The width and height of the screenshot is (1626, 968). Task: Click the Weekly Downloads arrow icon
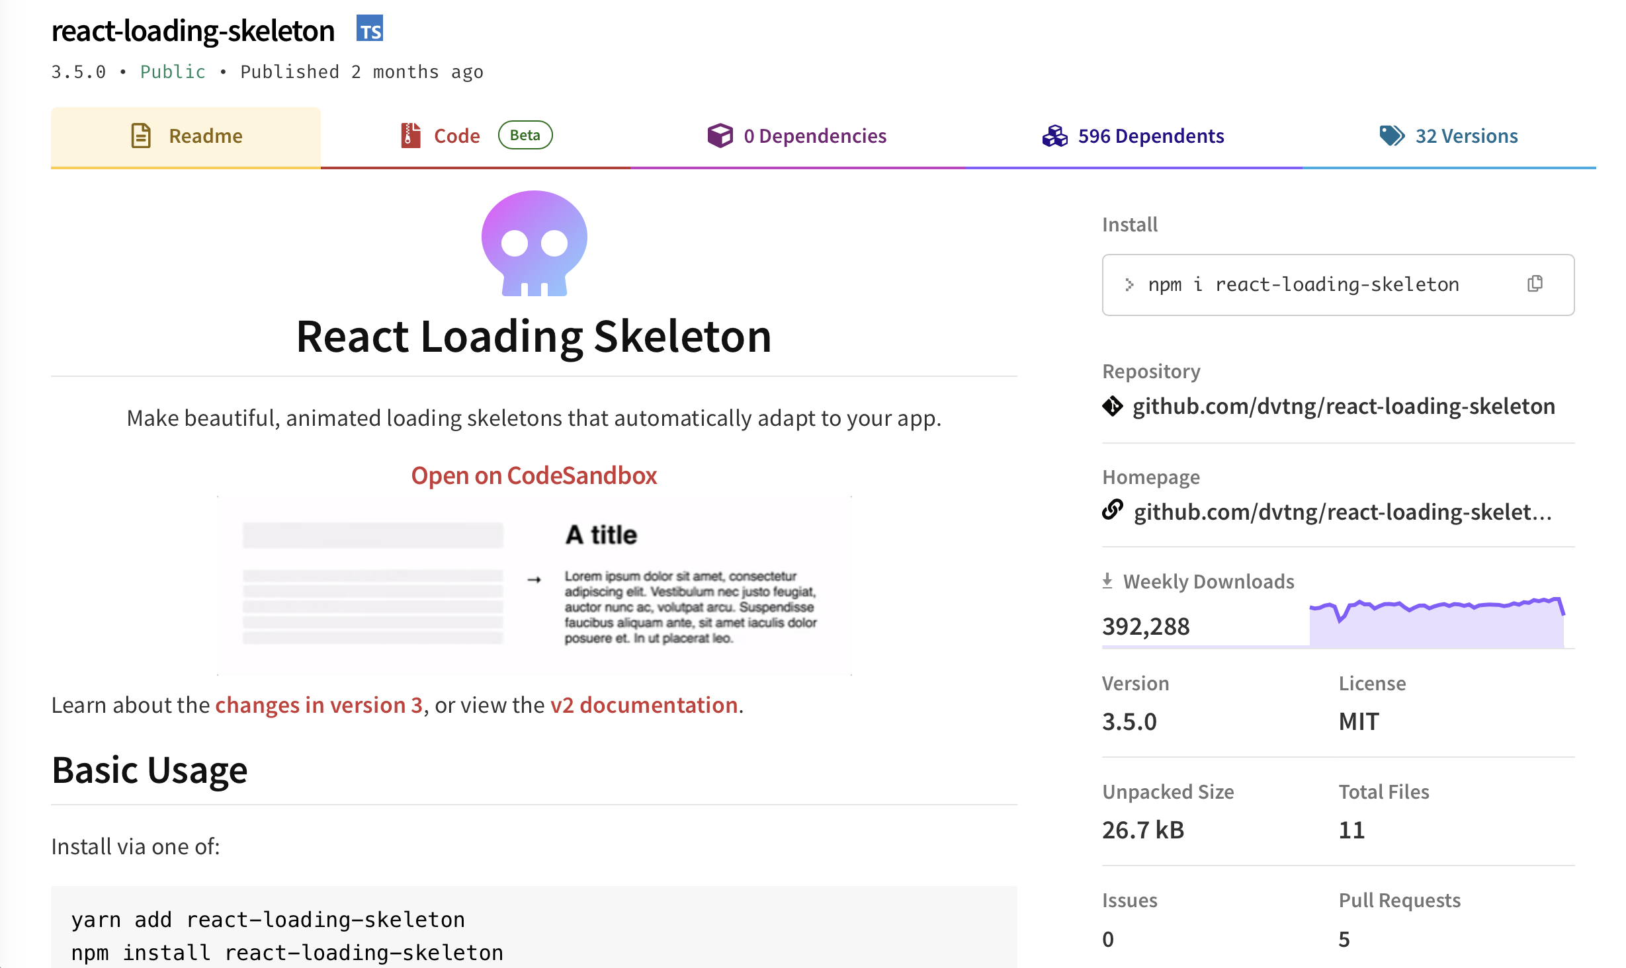(x=1107, y=581)
